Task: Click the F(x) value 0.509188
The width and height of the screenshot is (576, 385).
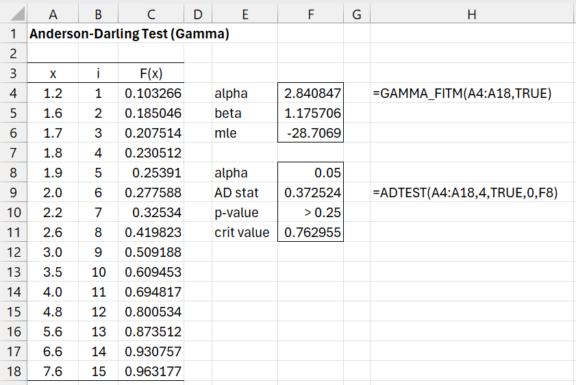Action: (151, 252)
